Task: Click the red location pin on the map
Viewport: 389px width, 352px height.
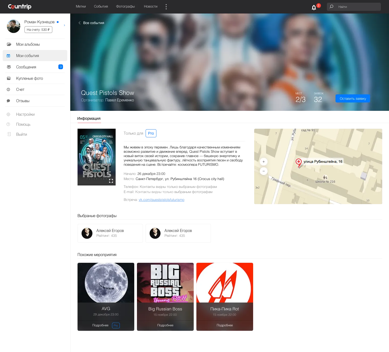Action: pos(299,163)
